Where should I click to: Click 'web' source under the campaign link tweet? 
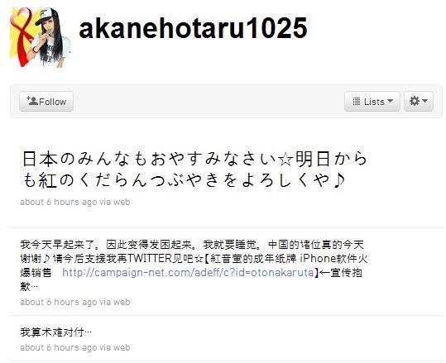(122, 302)
